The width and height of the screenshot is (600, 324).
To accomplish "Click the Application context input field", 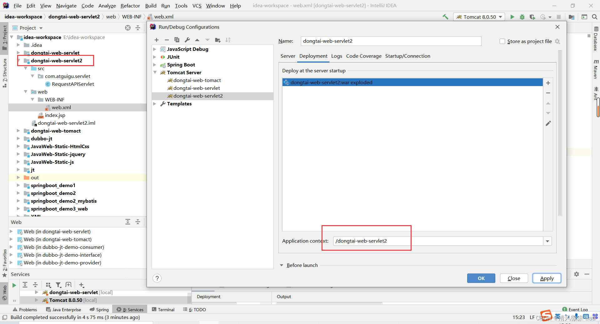I will coord(438,241).
